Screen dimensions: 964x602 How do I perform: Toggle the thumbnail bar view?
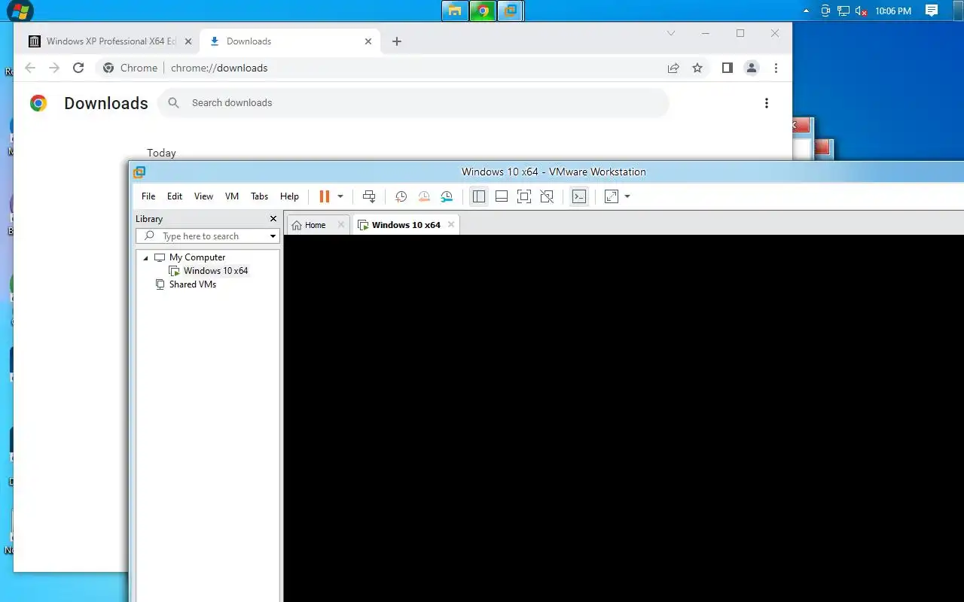(x=502, y=196)
